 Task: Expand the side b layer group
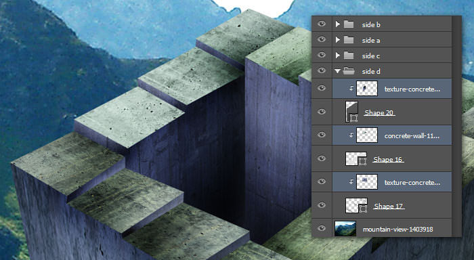(338, 24)
